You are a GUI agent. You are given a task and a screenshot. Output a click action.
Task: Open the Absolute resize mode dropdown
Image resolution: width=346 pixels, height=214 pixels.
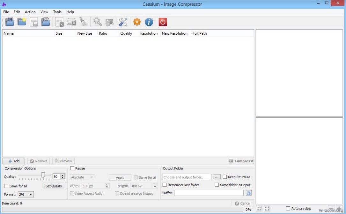click(82, 177)
